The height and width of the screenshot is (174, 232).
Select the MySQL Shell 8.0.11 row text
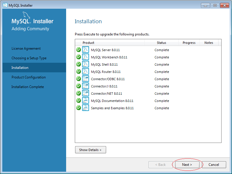point(104,64)
